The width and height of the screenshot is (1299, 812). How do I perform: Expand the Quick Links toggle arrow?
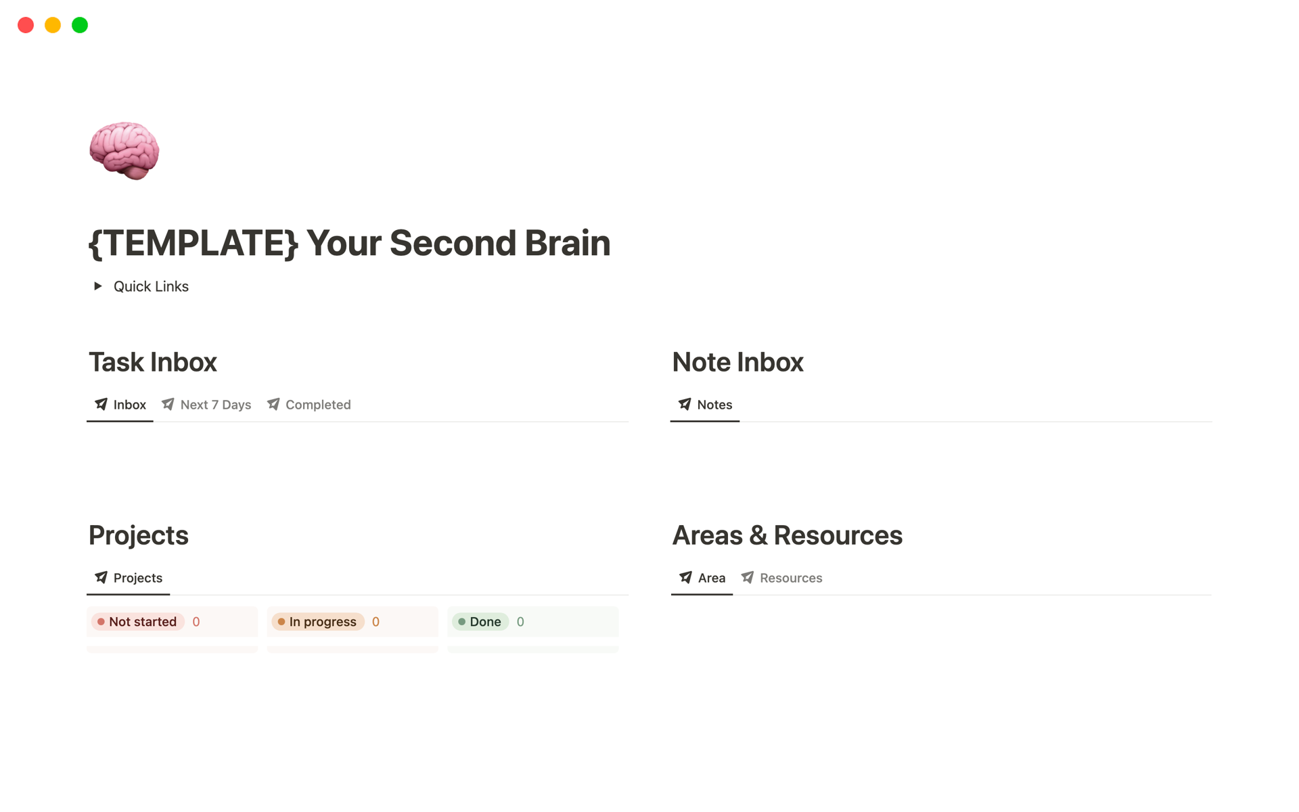tap(98, 286)
